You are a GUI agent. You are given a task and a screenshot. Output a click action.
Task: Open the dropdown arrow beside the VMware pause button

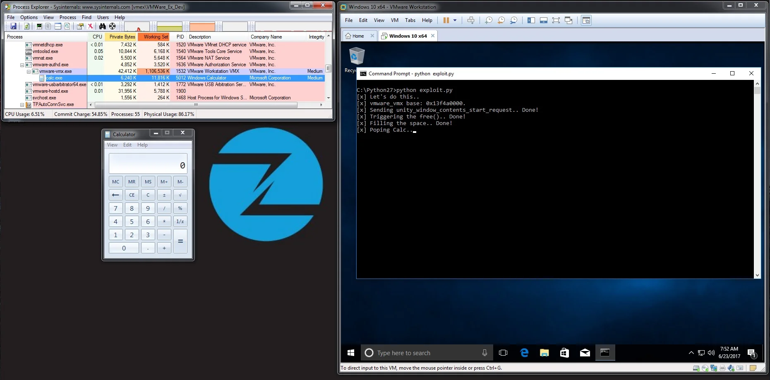[455, 20]
